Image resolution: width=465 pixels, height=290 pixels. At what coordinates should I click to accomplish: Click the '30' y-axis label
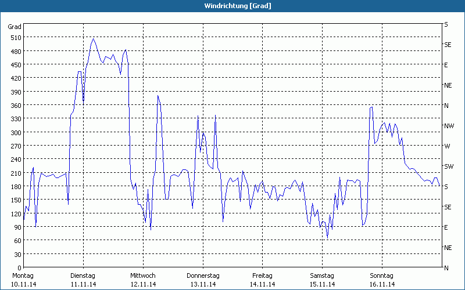pos(18,255)
